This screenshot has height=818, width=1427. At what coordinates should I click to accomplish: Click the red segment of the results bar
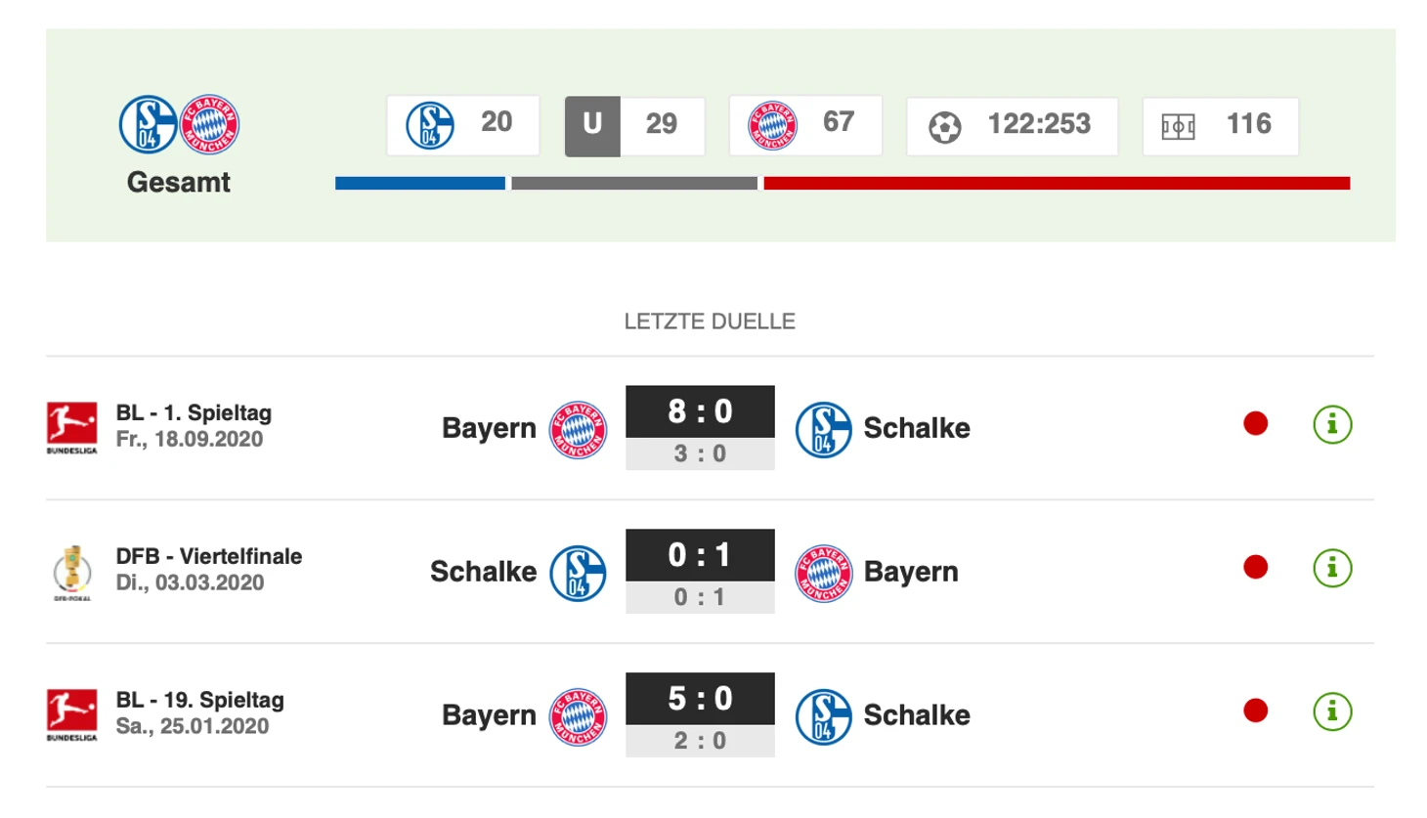click(1056, 184)
